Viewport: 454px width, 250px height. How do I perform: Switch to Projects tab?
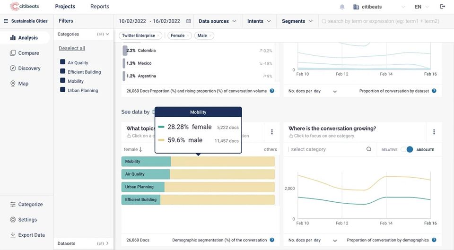tap(65, 6)
